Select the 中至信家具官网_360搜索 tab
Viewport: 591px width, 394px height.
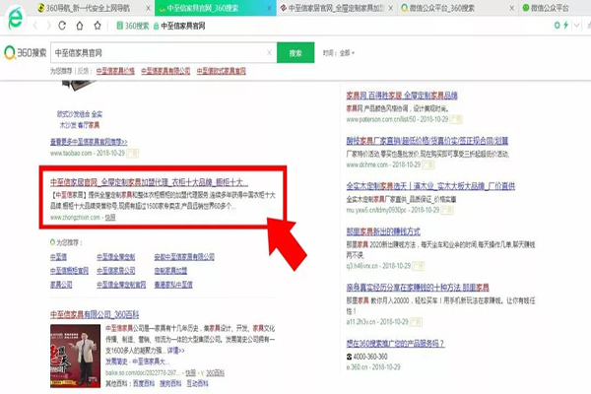click(x=216, y=8)
